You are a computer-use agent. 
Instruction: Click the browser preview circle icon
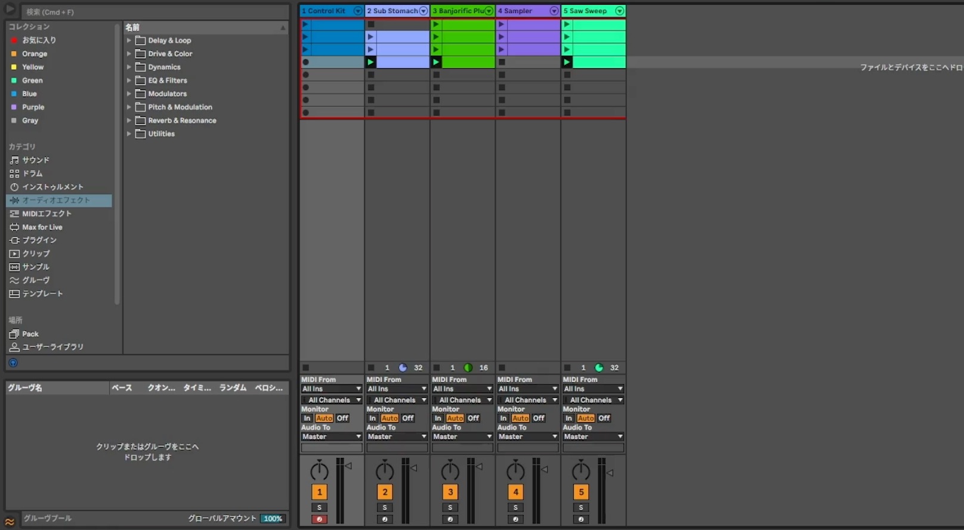pos(13,363)
